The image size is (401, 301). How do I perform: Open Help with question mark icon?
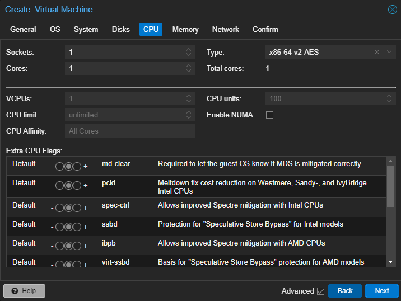pyautogui.click(x=24, y=291)
